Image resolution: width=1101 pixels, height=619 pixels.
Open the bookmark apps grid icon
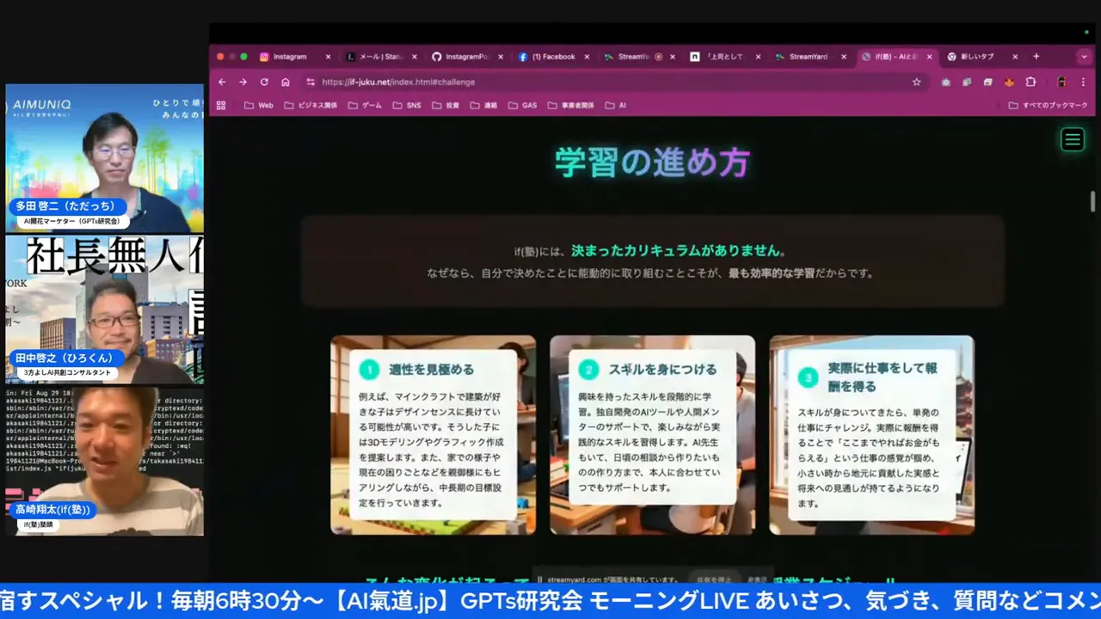tap(221, 106)
